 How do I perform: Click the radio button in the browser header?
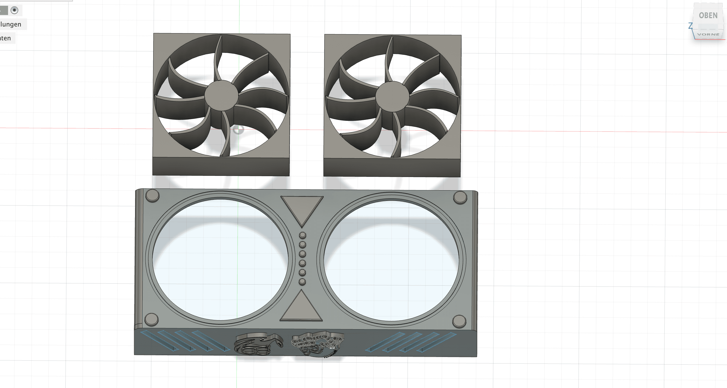pyautogui.click(x=14, y=10)
